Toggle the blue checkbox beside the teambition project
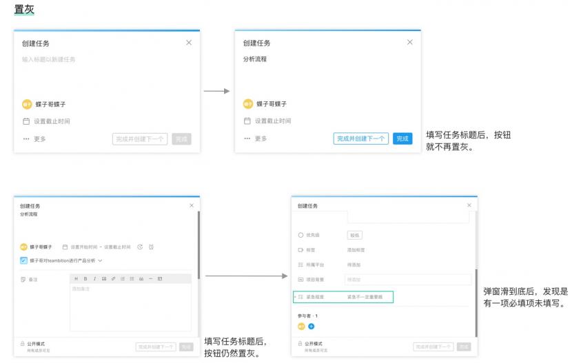The image size is (579, 363). pos(23,260)
